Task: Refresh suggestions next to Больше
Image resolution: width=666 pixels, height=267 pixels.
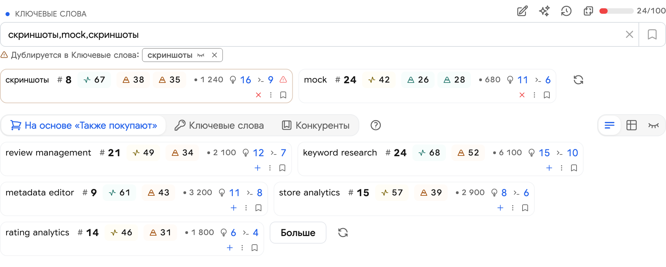Action: click(x=343, y=233)
